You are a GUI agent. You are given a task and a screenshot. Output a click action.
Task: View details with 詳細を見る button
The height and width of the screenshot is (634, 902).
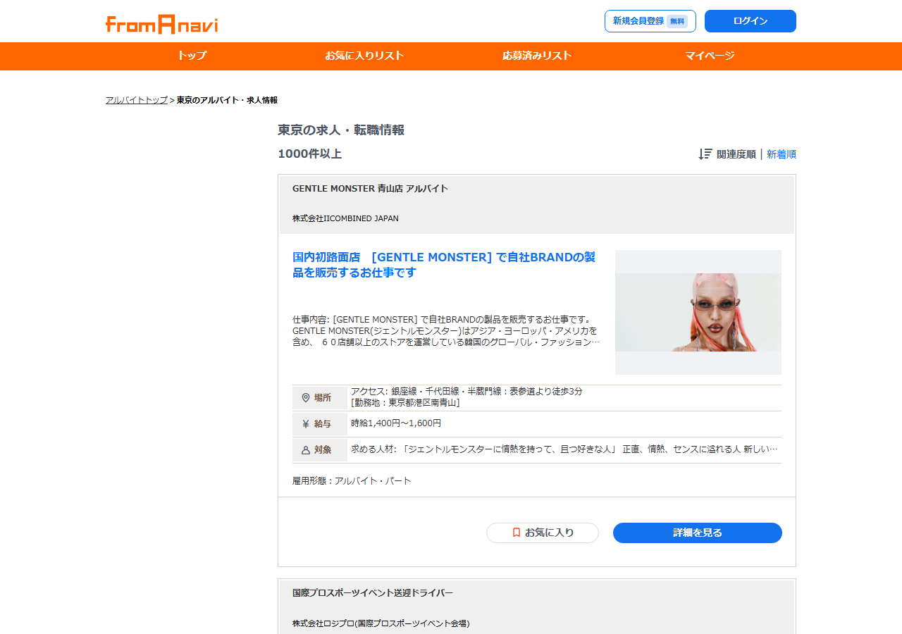coord(698,533)
